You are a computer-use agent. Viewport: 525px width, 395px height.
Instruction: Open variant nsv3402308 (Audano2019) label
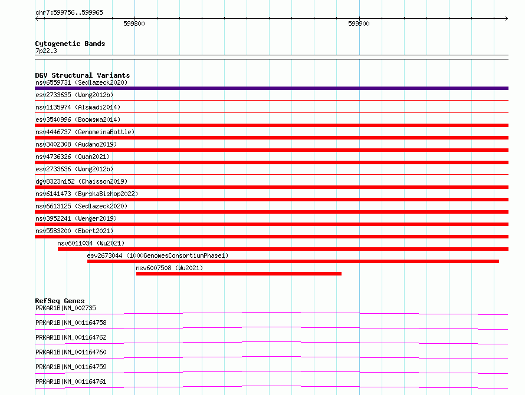coord(76,144)
